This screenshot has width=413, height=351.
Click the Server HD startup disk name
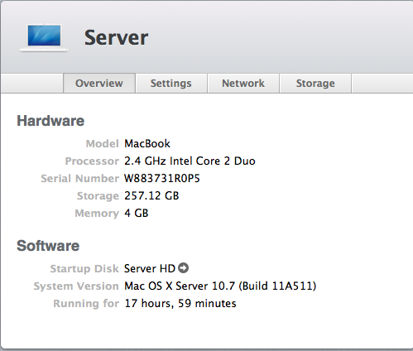click(x=150, y=268)
